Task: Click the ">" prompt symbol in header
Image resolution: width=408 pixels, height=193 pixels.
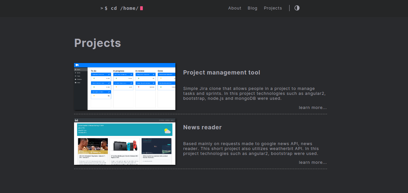Action: (102, 8)
